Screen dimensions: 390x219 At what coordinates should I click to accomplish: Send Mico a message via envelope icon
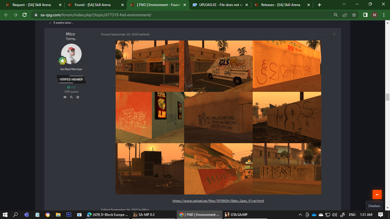(x=65, y=97)
